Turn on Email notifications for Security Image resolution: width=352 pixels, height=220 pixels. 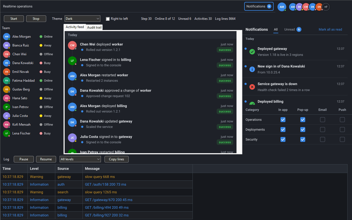coord(323,139)
